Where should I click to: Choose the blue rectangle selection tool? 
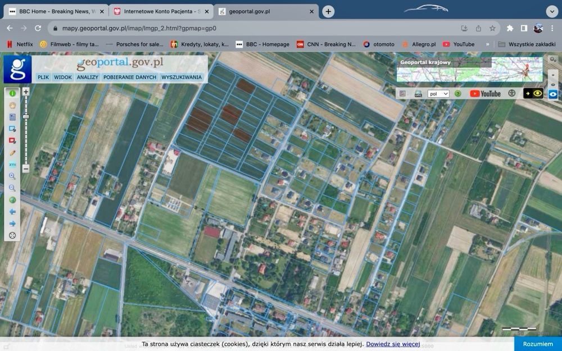pos(12,129)
